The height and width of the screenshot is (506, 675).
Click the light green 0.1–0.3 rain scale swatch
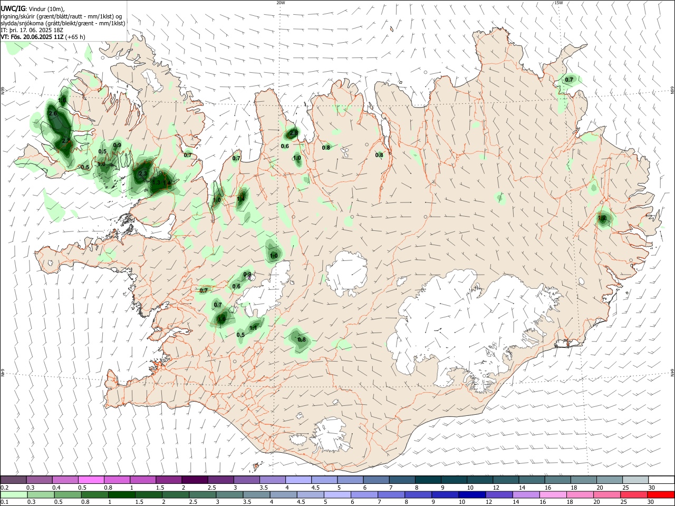pos(13,494)
